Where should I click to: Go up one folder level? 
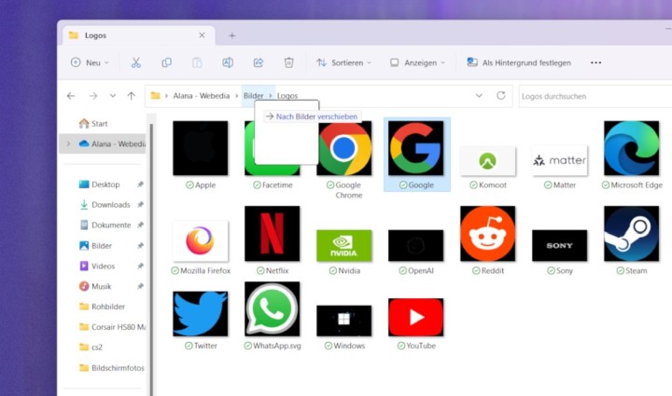(x=131, y=95)
